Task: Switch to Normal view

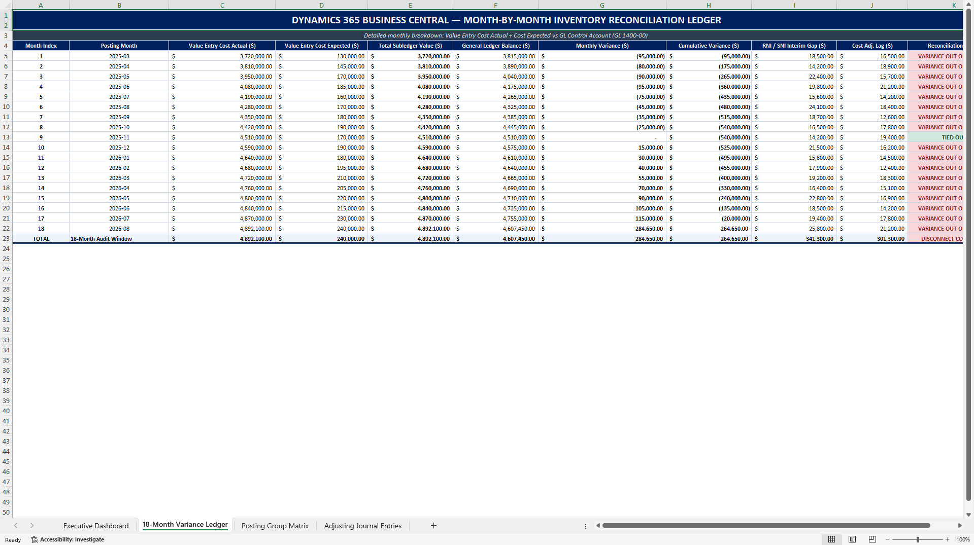Action: point(831,539)
